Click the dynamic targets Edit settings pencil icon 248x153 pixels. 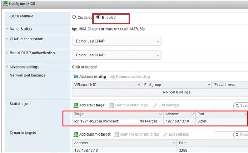click(x=165, y=135)
